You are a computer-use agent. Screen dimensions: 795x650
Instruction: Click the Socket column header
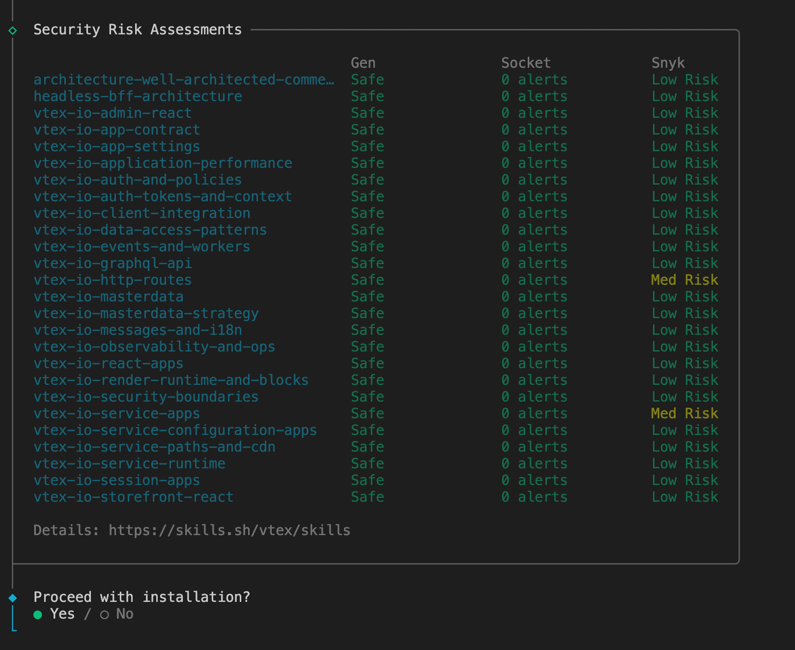point(526,63)
